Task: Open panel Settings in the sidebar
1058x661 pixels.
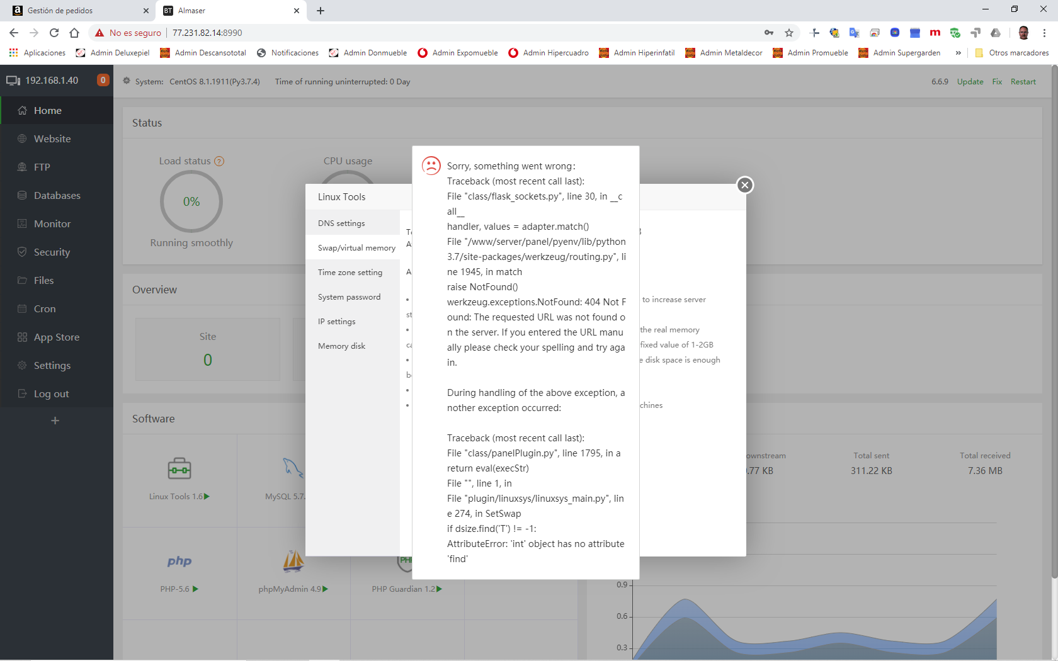Action: pyautogui.click(x=57, y=365)
